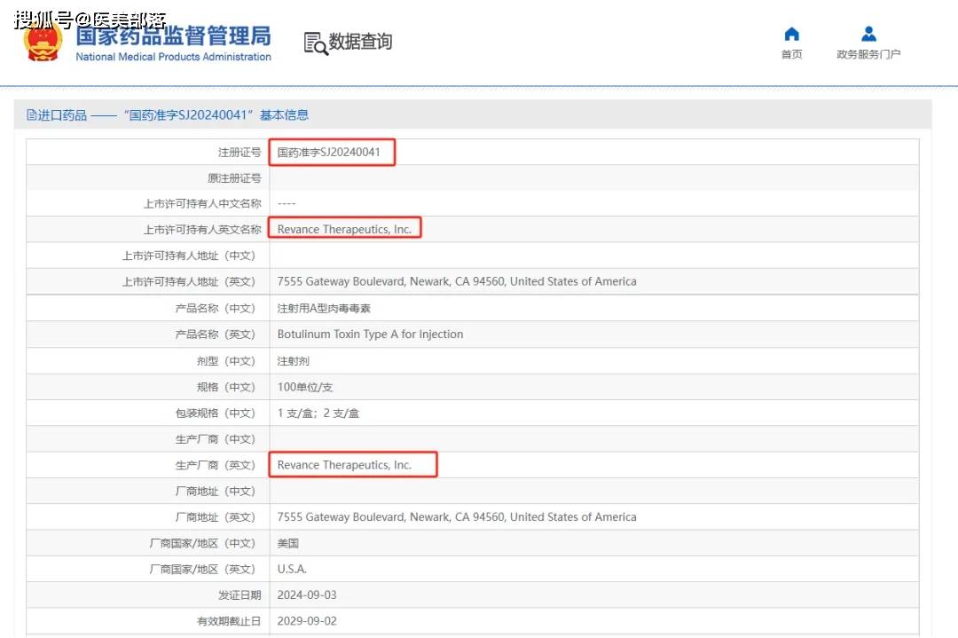Click the document icon before 进口药品

pos(31,114)
